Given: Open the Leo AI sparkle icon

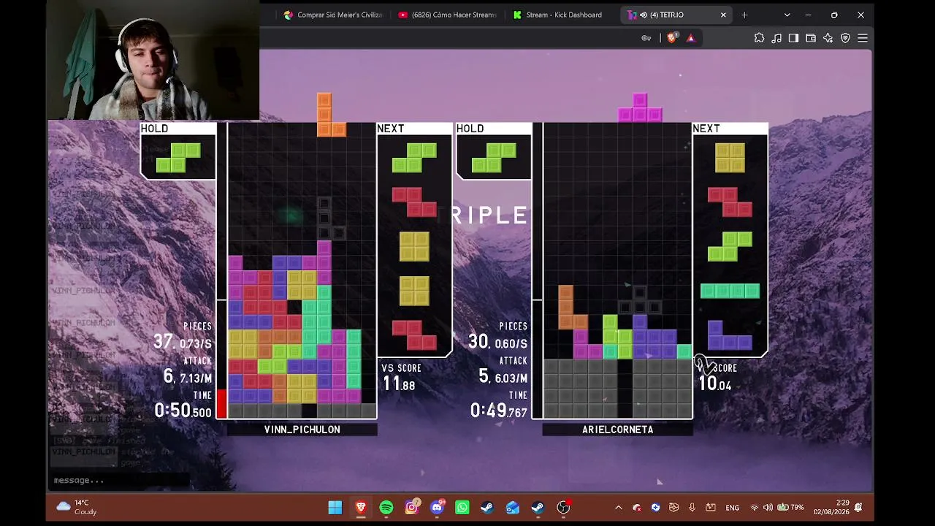Looking at the screenshot, I should tap(828, 38).
